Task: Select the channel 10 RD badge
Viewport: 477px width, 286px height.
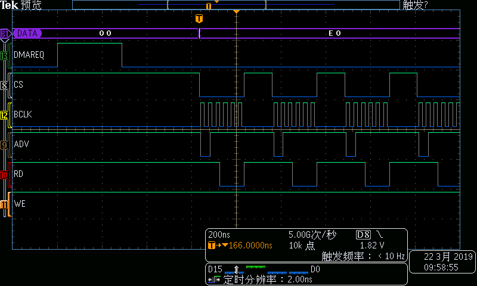Action: (x=4, y=175)
